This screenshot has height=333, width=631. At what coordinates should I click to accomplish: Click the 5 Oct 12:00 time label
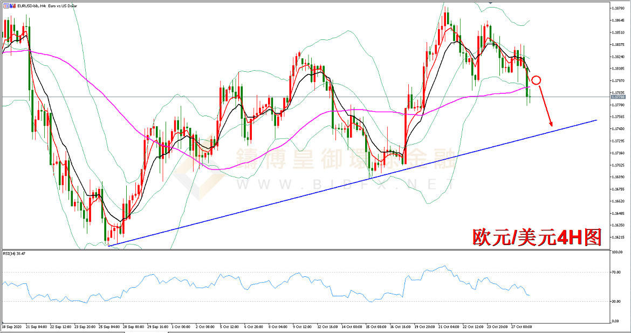point(229,327)
